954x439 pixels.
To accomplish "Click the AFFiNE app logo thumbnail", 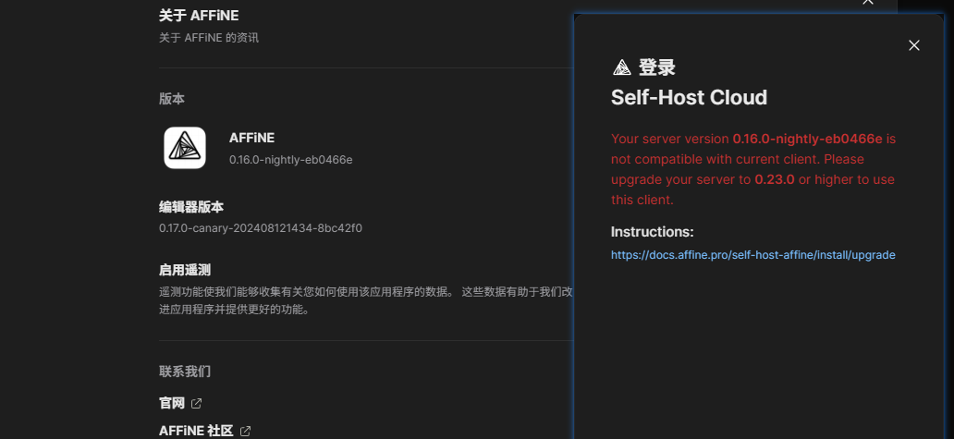I will point(185,148).
